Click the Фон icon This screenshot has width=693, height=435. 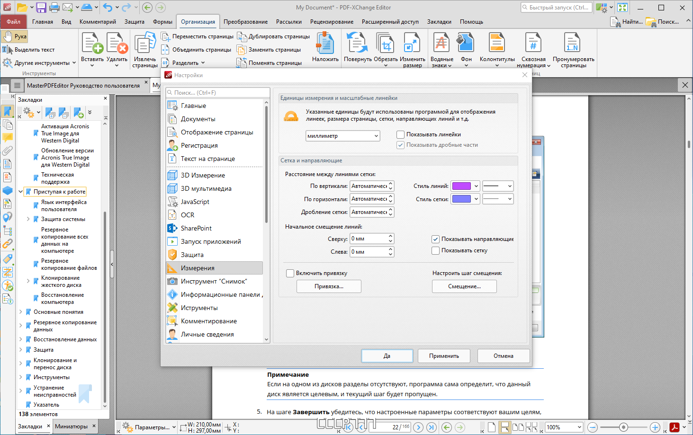466,43
